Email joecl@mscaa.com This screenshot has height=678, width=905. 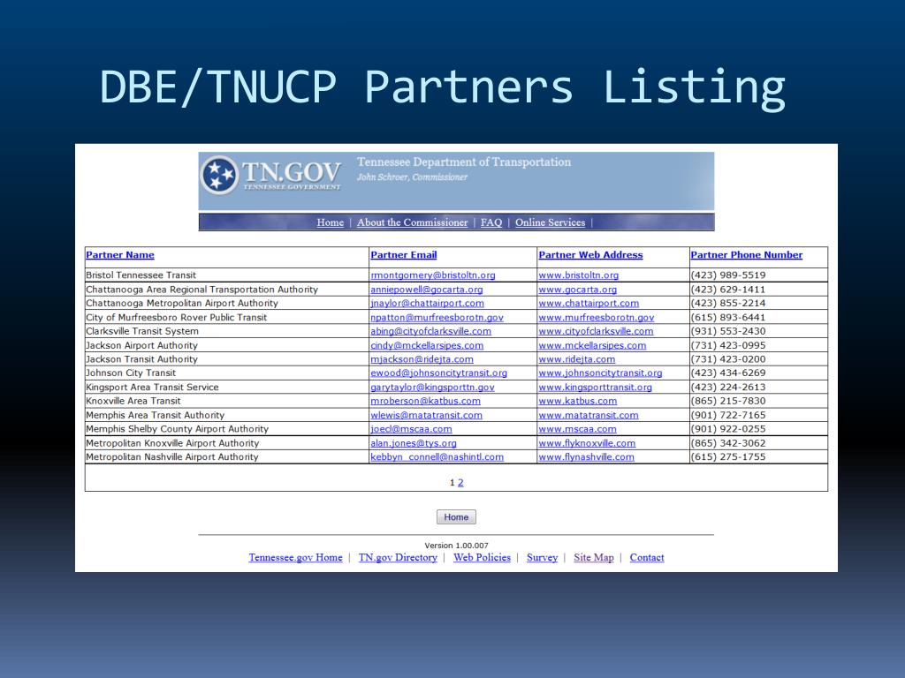click(x=411, y=429)
